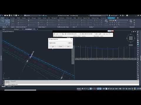Click the workspace switching gear in status bar

pyautogui.click(x=120, y=89)
